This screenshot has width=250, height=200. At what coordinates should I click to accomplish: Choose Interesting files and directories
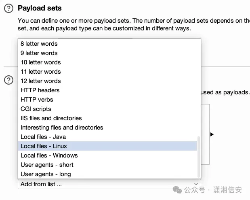point(62,128)
